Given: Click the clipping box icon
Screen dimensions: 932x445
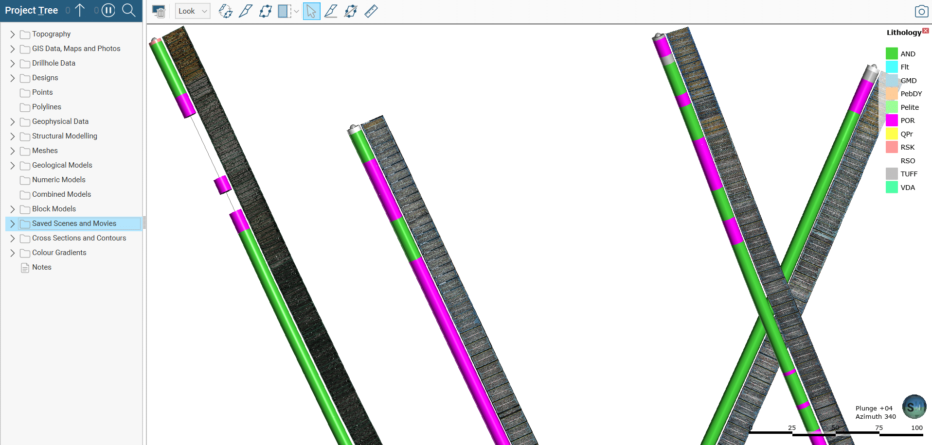Looking at the screenshot, I should pos(285,11).
